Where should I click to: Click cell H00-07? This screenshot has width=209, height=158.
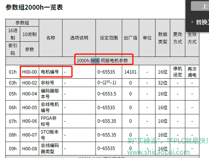(29, 135)
